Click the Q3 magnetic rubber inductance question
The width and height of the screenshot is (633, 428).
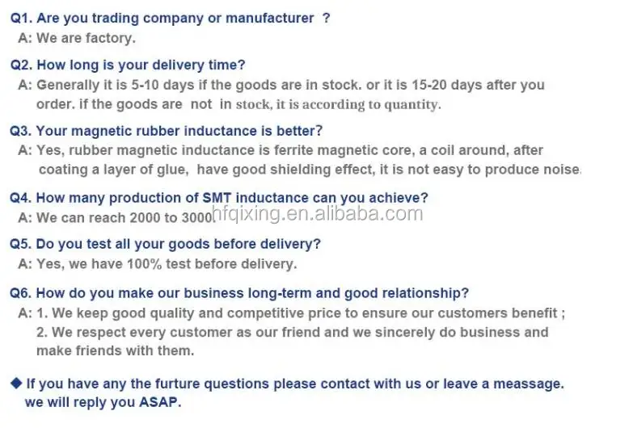click(x=167, y=130)
